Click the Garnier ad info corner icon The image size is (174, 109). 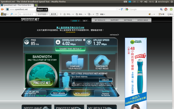coord(145,39)
